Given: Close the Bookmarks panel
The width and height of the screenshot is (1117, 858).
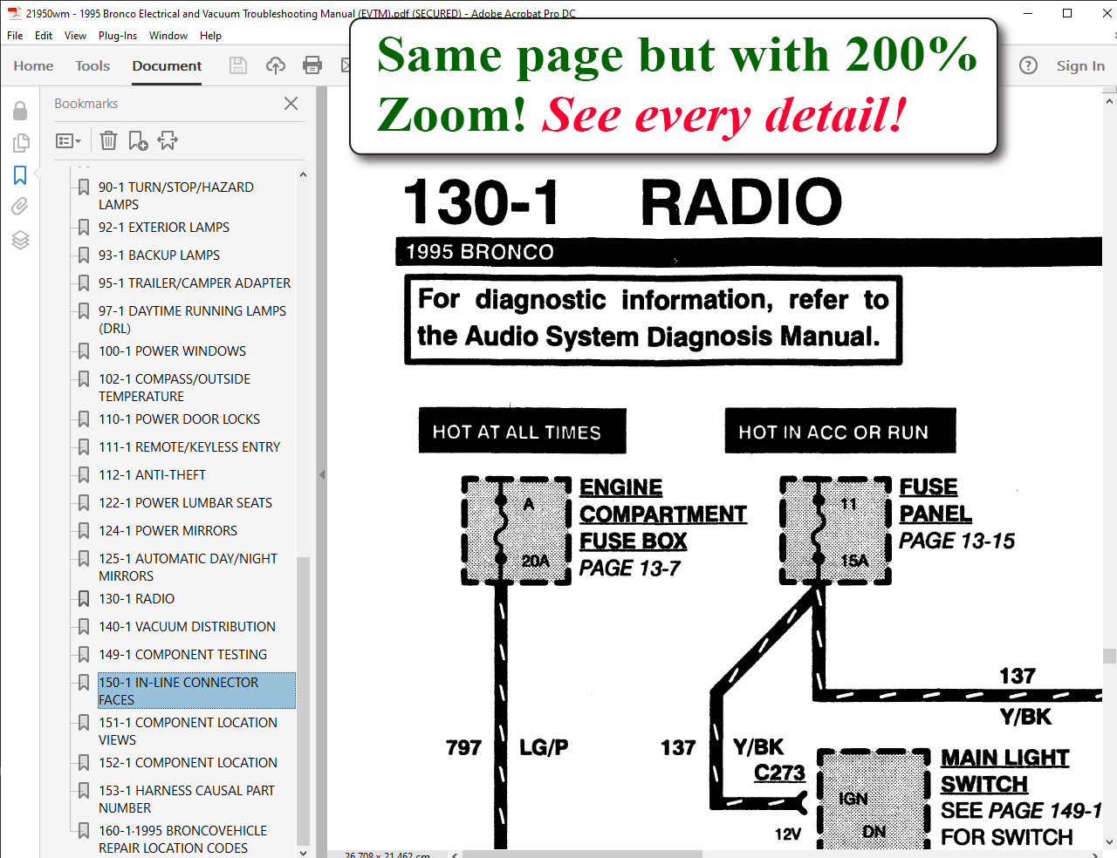Looking at the screenshot, I should pyautogui.click(x=291, y=103).
